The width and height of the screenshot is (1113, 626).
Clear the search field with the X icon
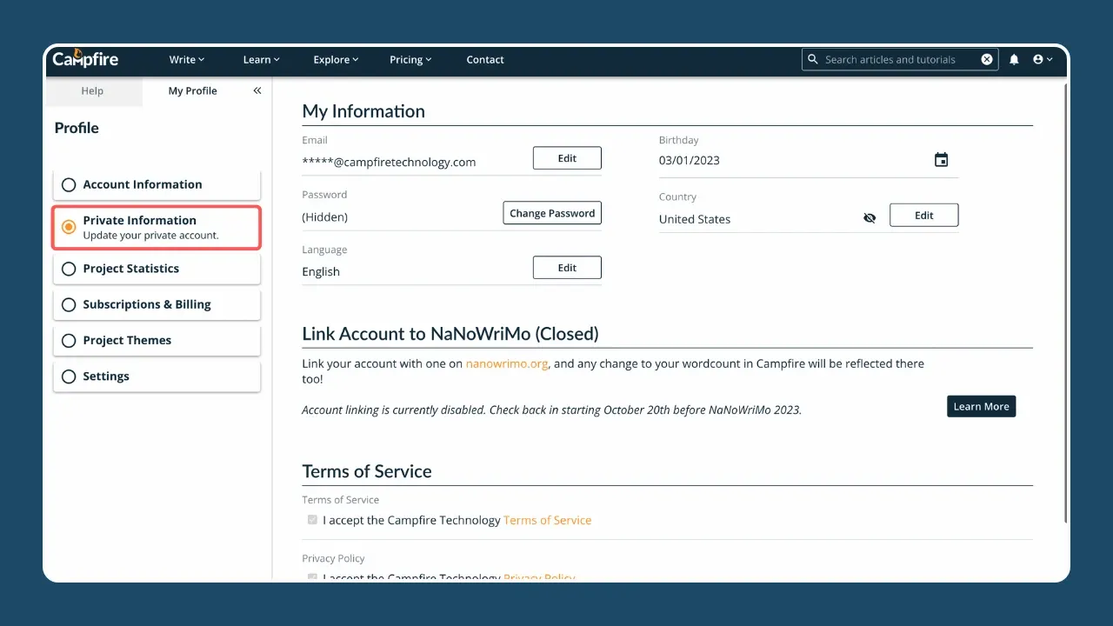[987, 59]
